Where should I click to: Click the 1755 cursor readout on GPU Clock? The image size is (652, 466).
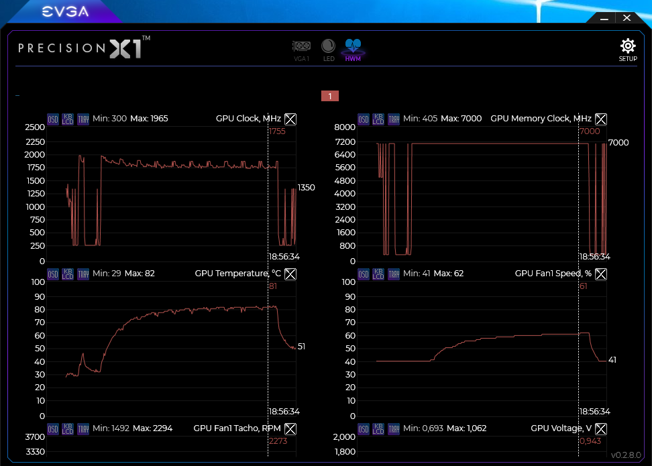point(277,131)
